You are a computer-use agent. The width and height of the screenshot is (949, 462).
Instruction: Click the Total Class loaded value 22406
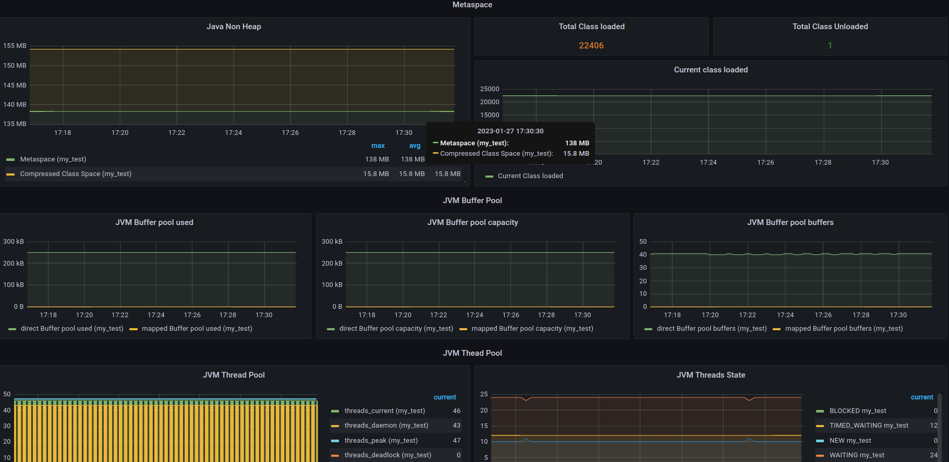[591, 46]
